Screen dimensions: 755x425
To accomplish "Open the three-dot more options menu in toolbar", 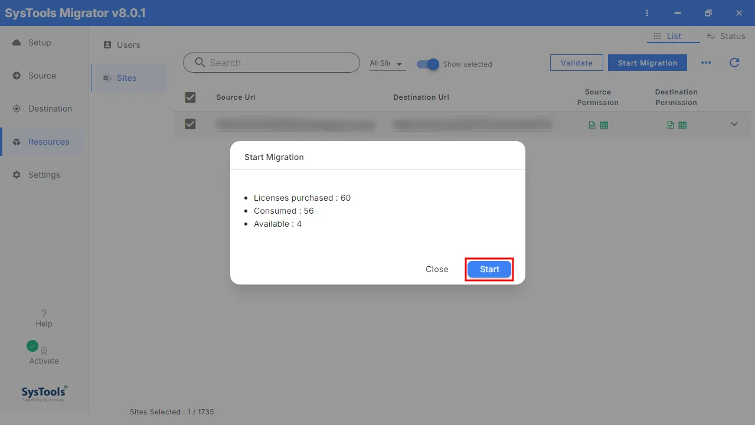I will pyautogui.click(x=706, y=63).
